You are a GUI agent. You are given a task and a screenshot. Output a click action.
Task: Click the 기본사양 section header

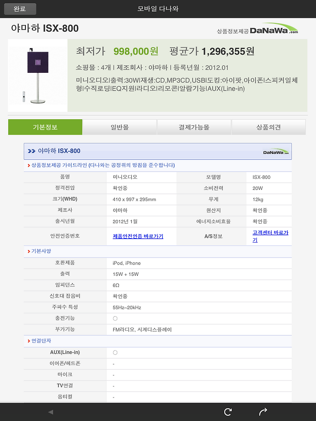[x=41, y=251]
